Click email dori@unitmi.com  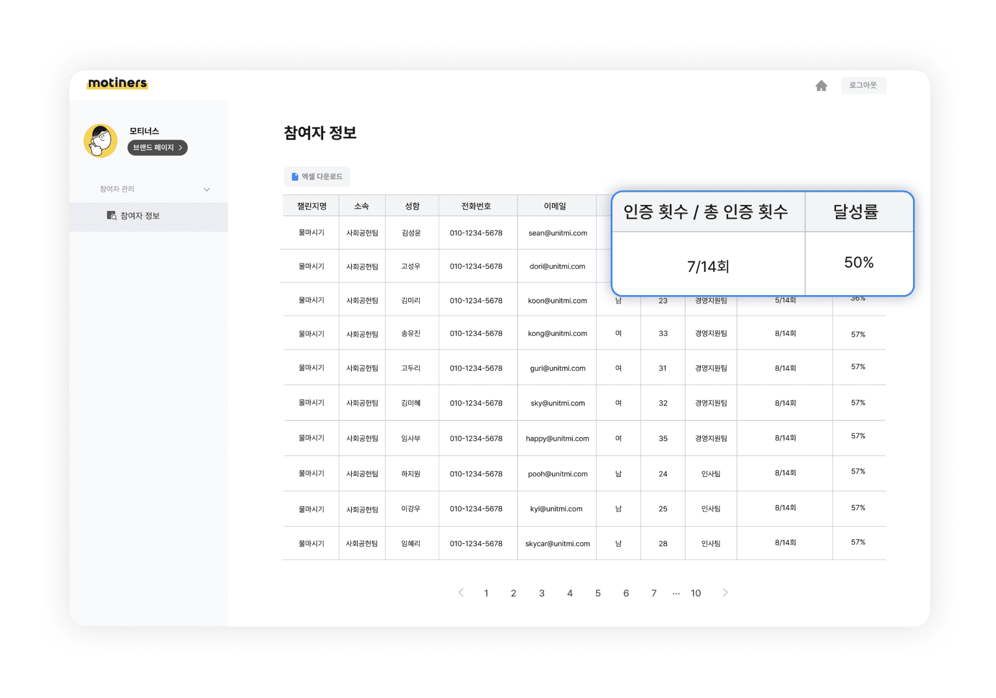tap(557, 267)
